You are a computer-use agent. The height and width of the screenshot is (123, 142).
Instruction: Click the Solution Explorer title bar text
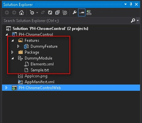(18, 5)
